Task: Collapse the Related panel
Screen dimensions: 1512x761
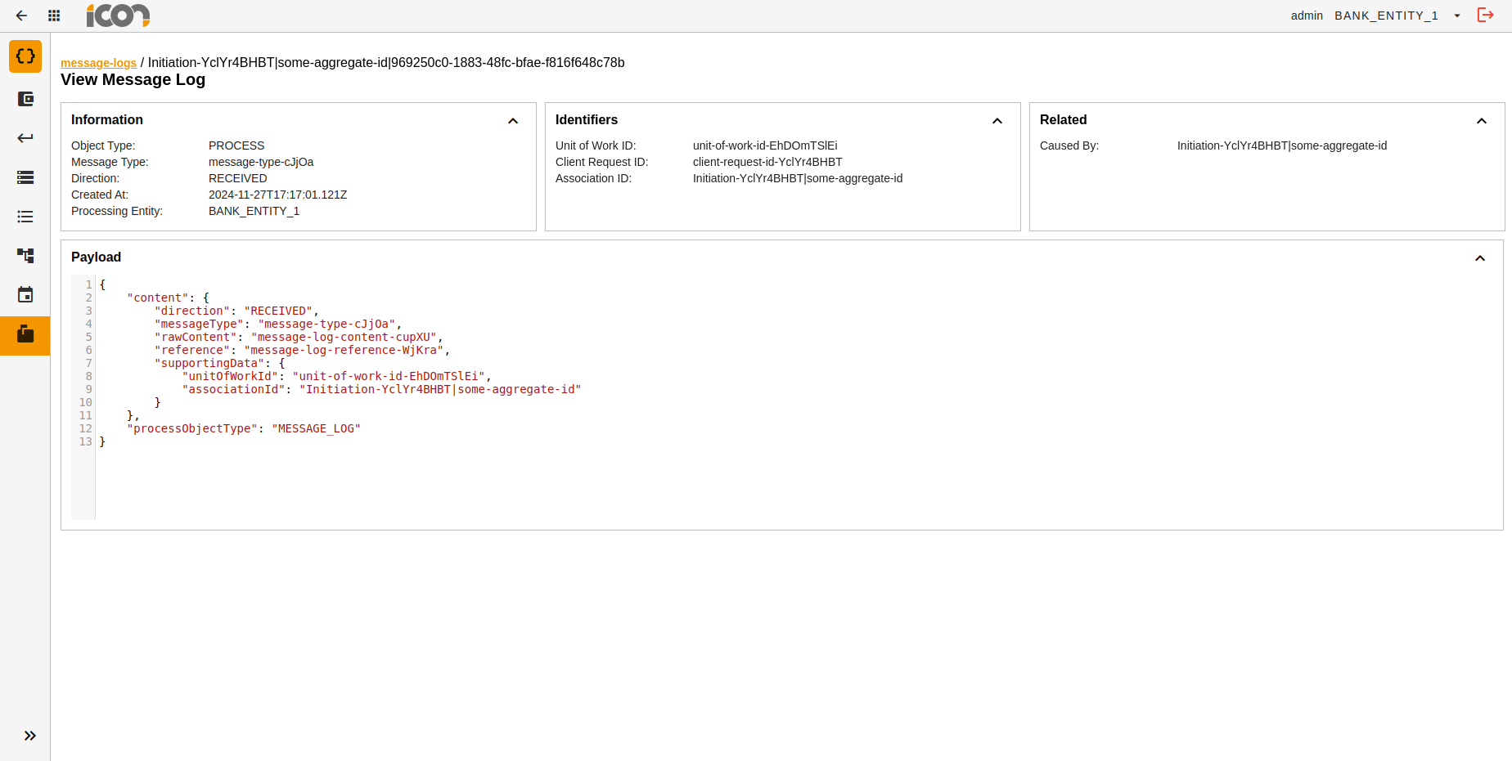Action: 1482,121
